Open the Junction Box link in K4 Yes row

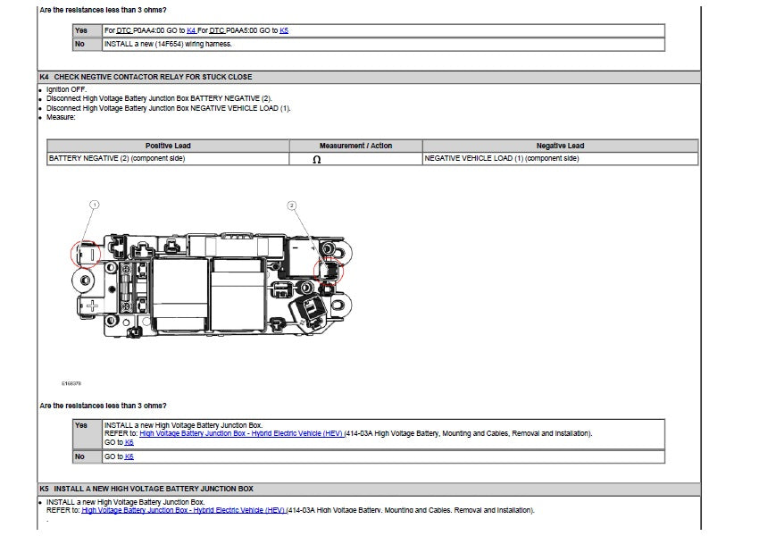tap(242, 433)
